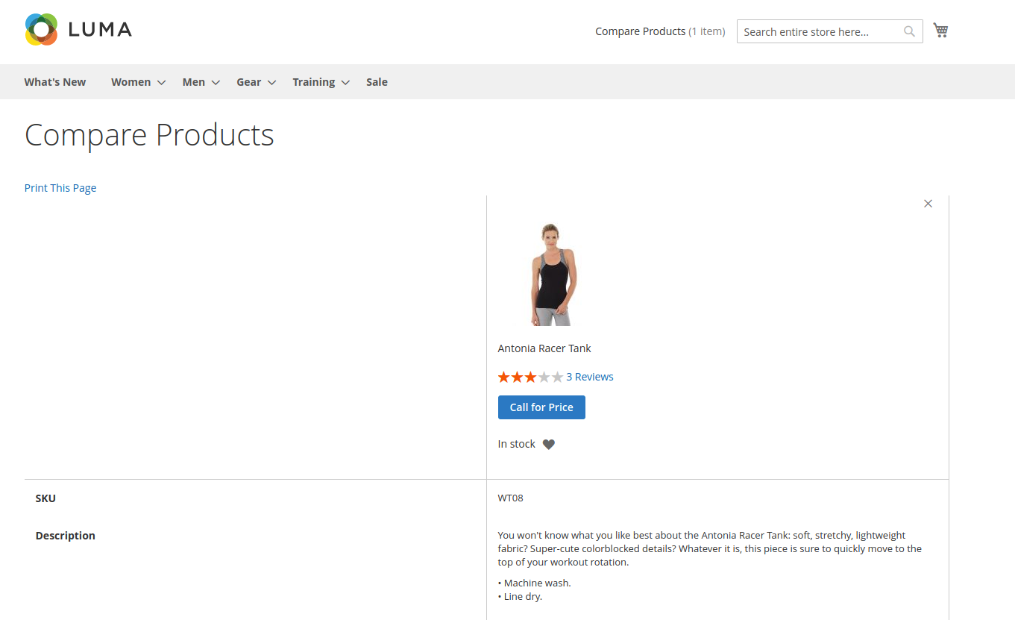Screen dimensions: 1015x620
Task: Expand the Training menu chevron
Action: tap(345, 83)
